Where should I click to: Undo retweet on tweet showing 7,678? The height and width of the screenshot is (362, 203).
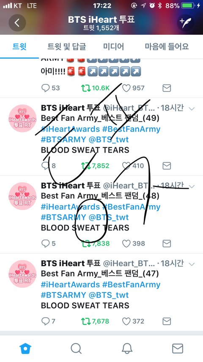tap(86, 321)
